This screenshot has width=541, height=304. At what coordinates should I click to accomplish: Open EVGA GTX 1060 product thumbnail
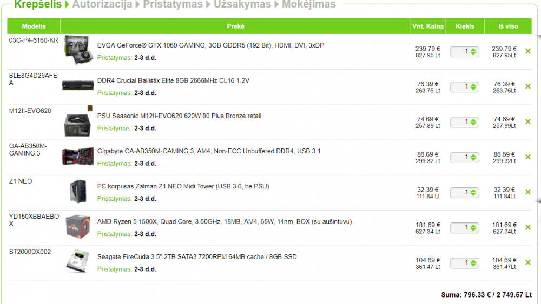click(x=78, y=50)
